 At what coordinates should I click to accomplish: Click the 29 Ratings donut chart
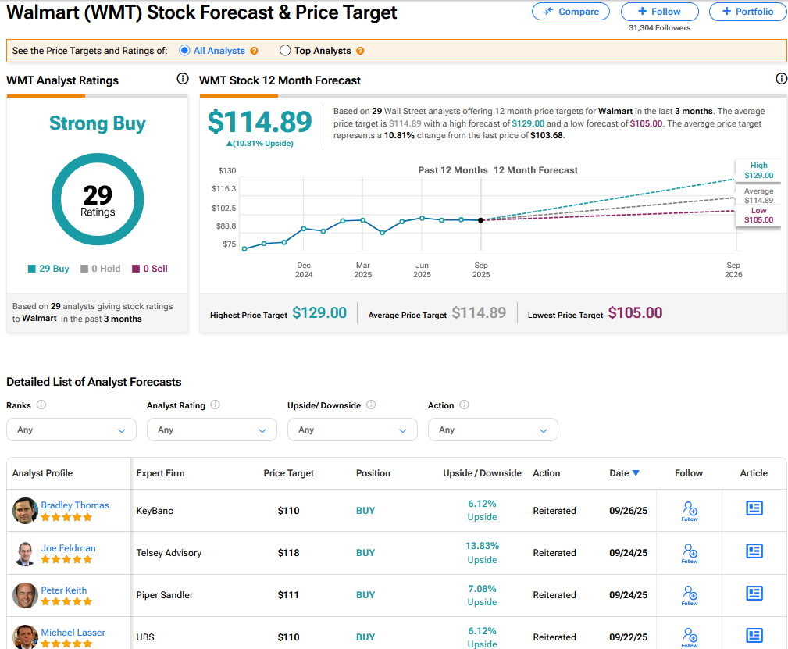[98, 200]
